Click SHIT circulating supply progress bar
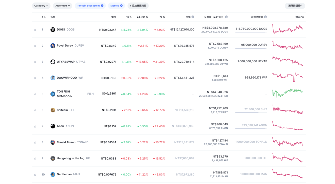335x184 pixels. click(251, 112)
